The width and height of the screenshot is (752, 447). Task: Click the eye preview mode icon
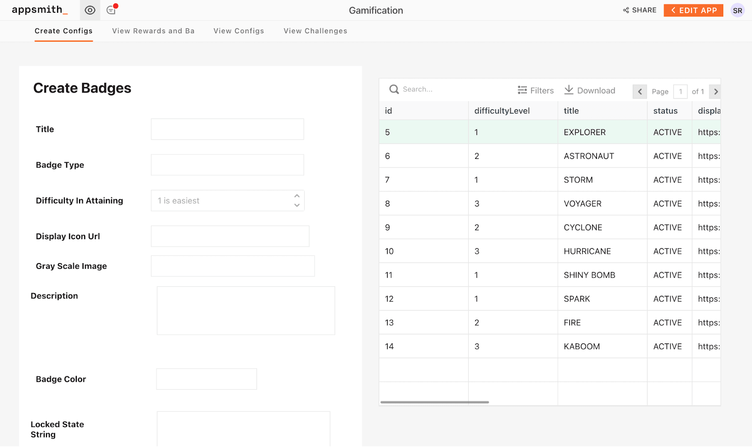point(90,10)
